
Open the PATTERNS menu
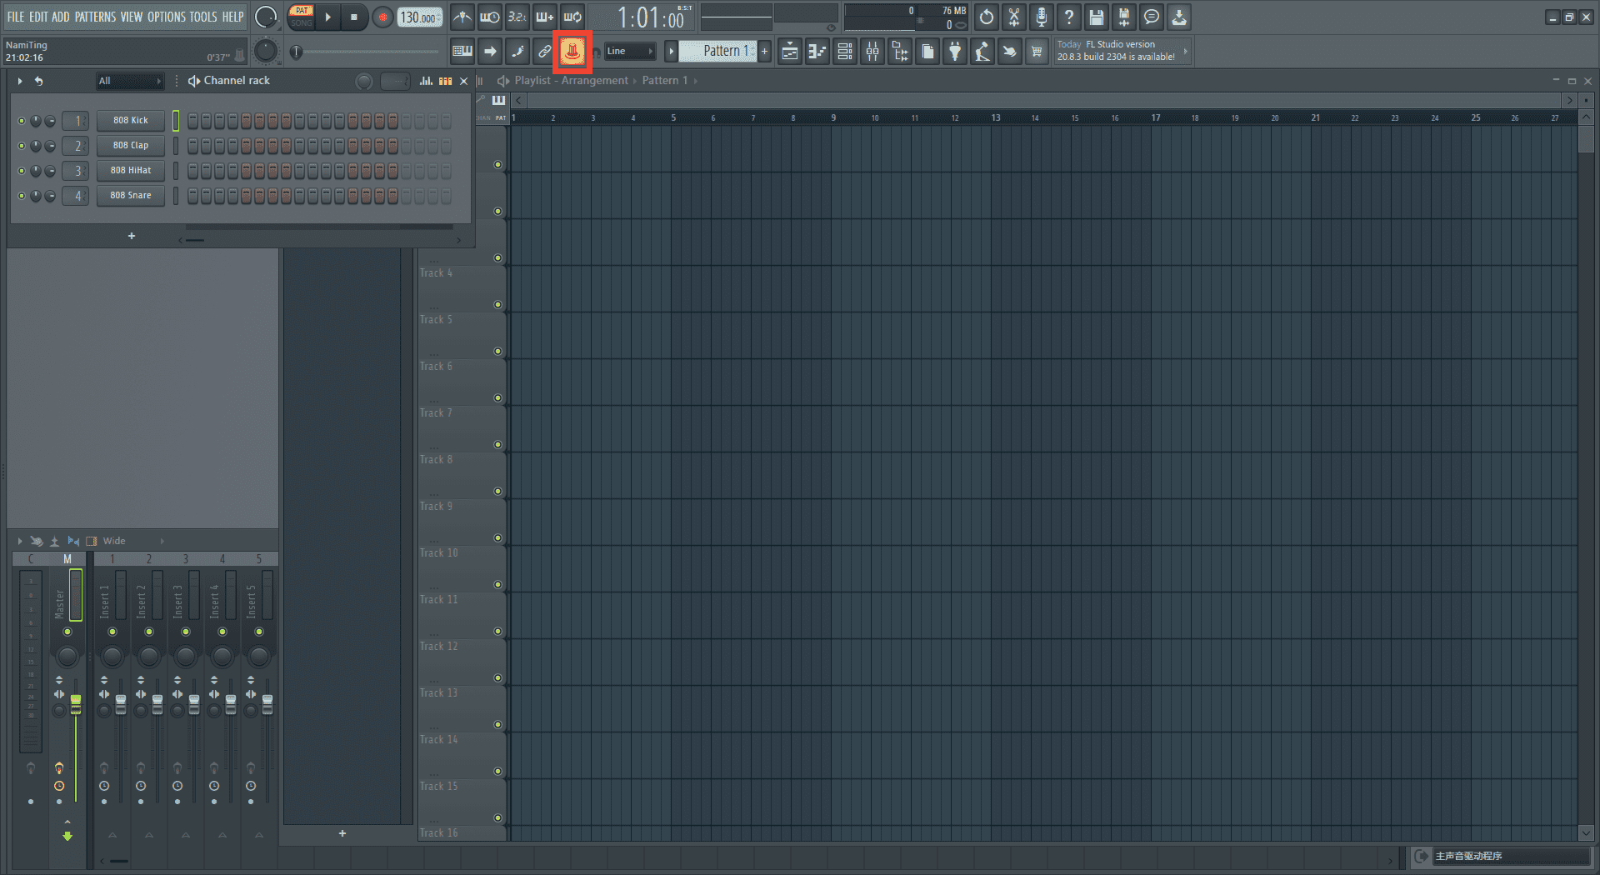[x=95, y=17]
